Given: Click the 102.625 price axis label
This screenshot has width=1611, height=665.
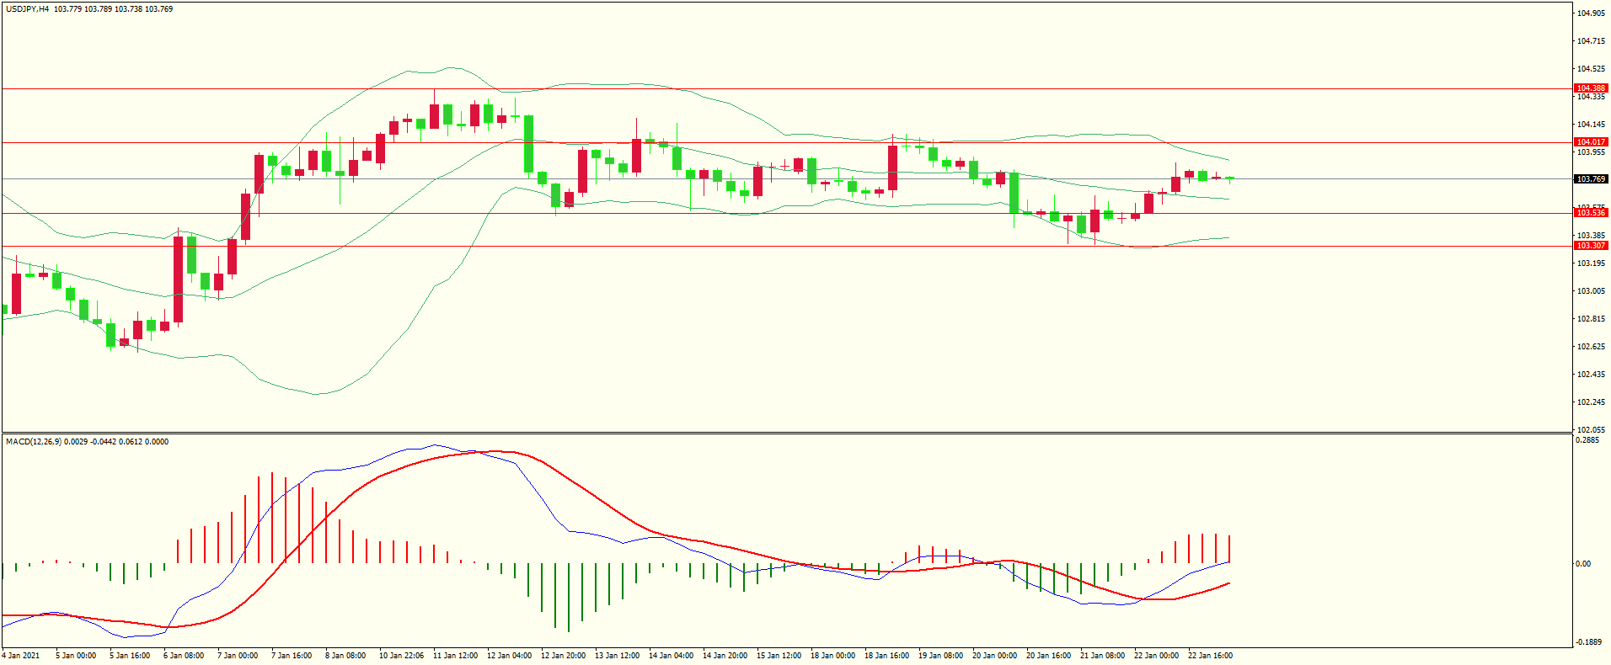Looking at the screenshot, I should point(1591,347).
